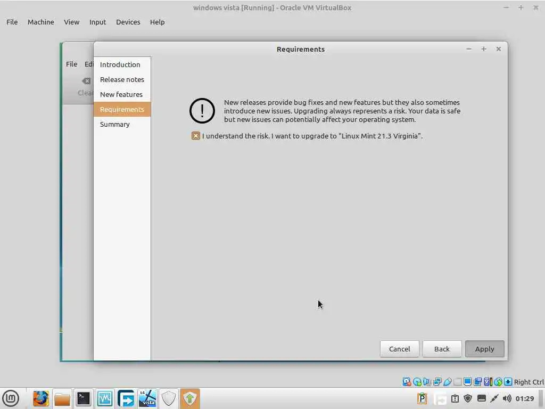Click VirtualBox keyboard capture arrow icon
This screenshot has width=545, height=409.
[508, 382]
